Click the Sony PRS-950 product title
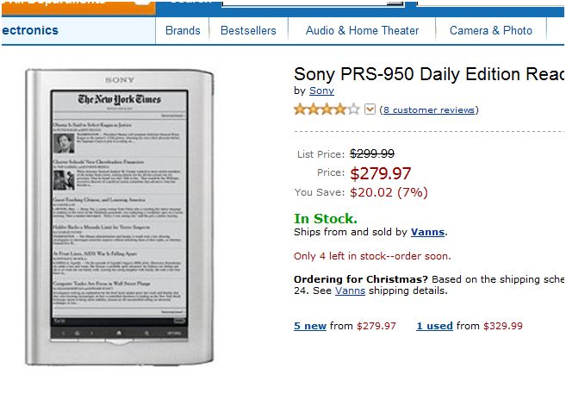 click(x=428, y=74)
